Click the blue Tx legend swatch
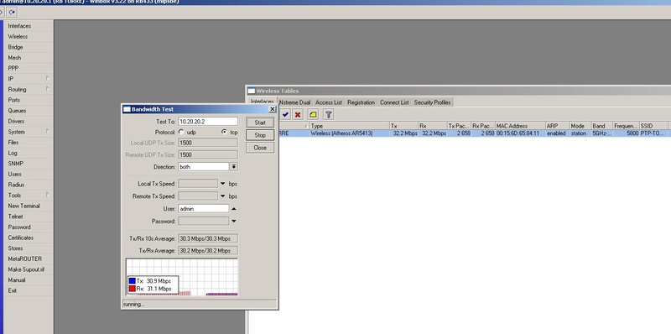Viewport: 671px width, 334px height. pyautogui.click(x=133, y=281)
